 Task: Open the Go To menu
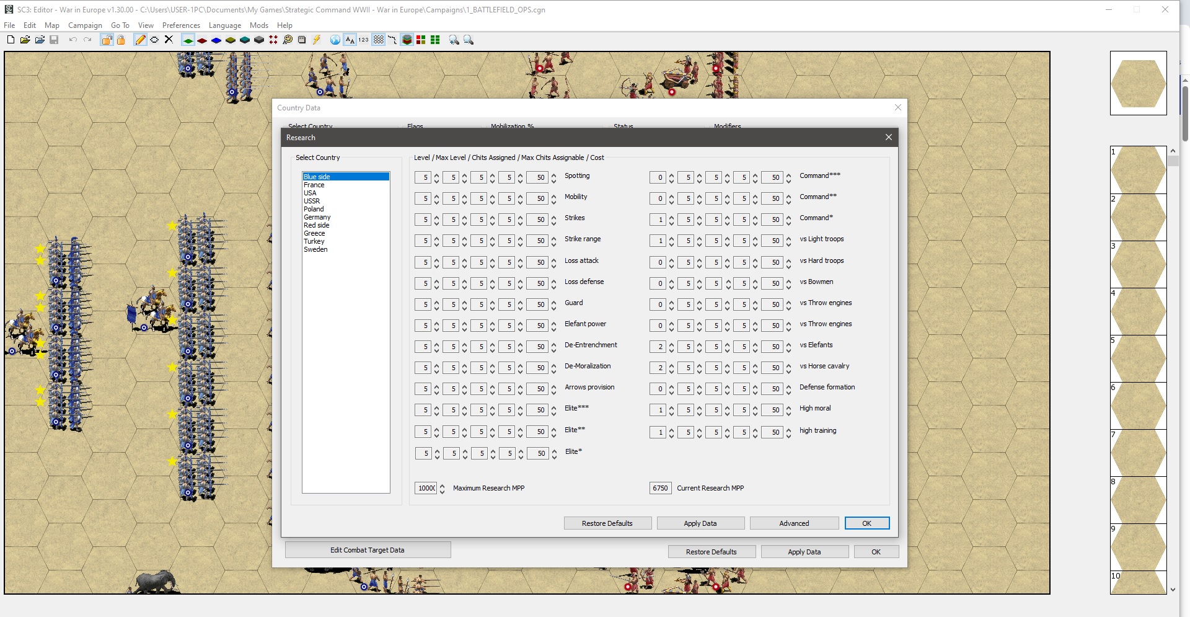click(120, 25)
